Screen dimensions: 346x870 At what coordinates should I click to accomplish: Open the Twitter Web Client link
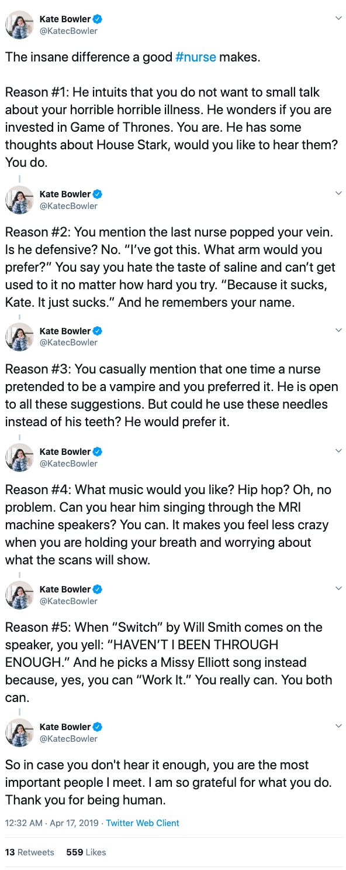[143, 823]
